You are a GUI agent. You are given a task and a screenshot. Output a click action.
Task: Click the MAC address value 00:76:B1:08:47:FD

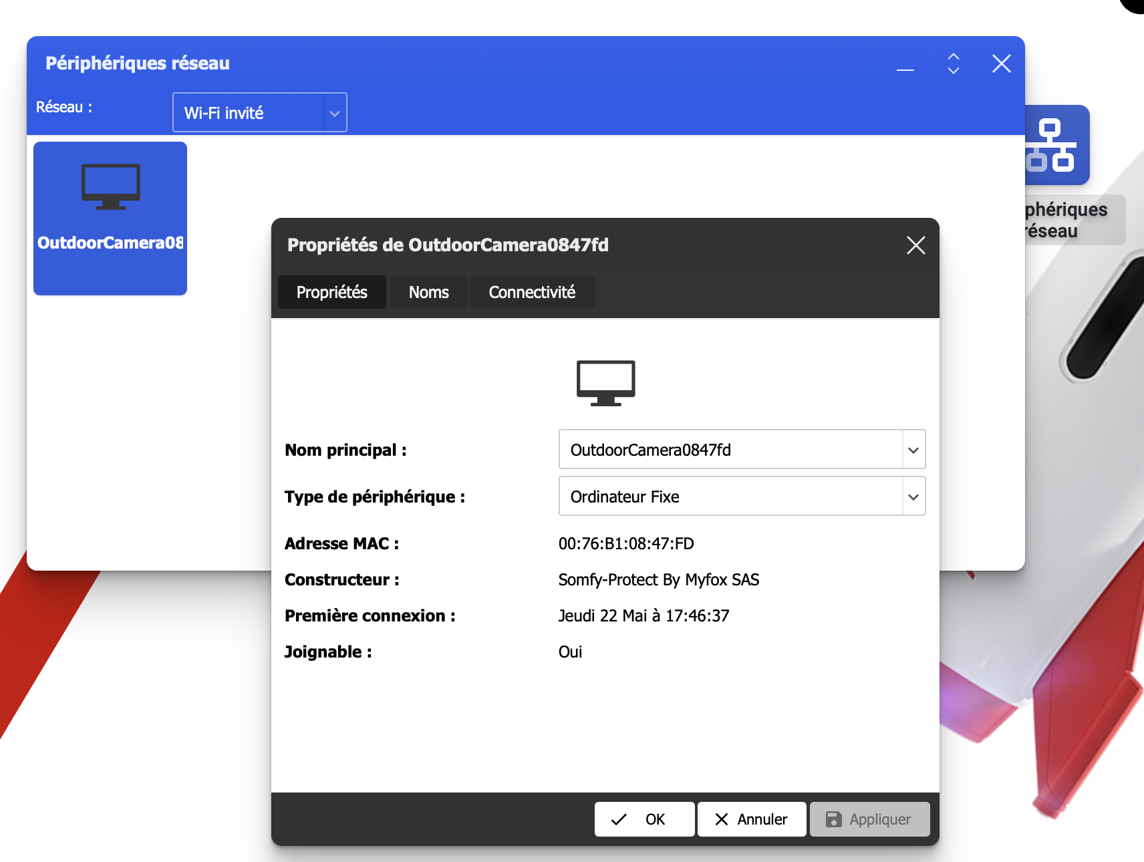(x=626, y=544)
